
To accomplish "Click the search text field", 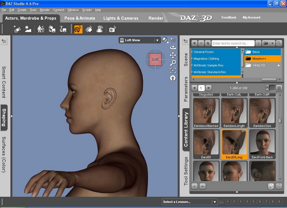I will [233, 43].
